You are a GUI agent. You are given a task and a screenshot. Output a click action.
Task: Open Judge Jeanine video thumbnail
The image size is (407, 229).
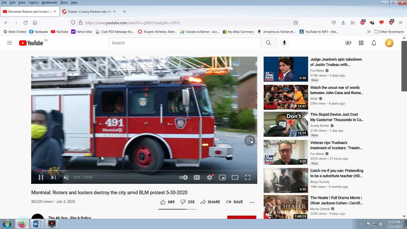point(286,69)
